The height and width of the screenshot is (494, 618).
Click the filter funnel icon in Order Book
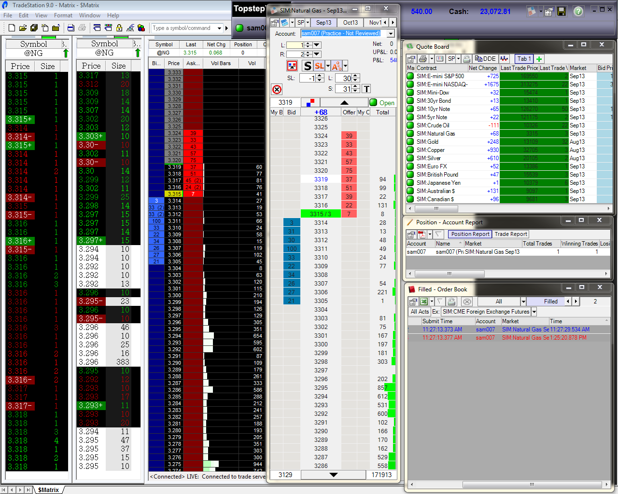pos(440,302)
